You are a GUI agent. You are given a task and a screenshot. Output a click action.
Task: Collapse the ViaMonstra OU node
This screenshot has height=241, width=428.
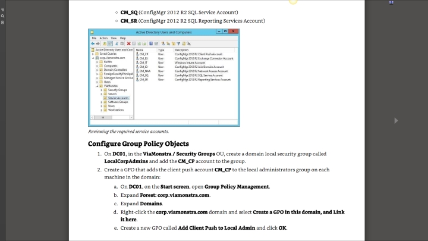click(97, 86)
